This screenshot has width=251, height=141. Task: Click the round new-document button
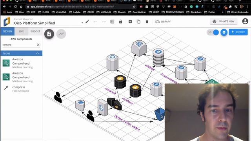click(49, 34)
